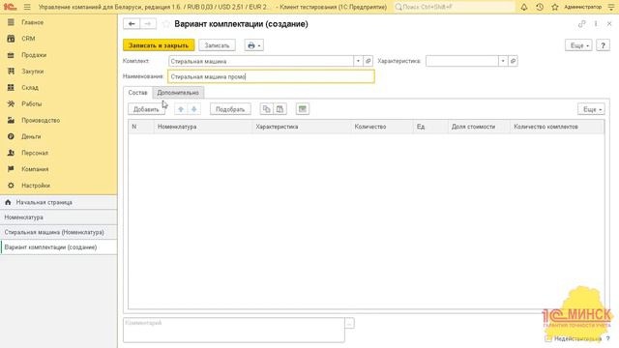Click Количество column header
Screen dimensions: 619x348
click(381, 127)
